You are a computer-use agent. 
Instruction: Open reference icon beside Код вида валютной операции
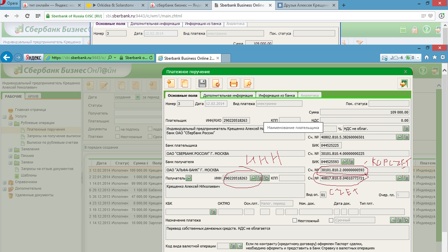233,246
